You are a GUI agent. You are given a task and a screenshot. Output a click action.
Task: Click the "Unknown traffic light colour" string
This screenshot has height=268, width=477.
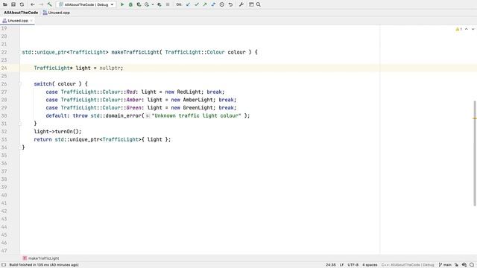point(196,116)
